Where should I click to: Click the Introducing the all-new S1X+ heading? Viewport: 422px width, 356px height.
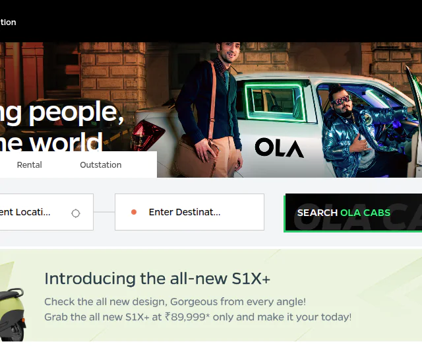pos(157,278)
